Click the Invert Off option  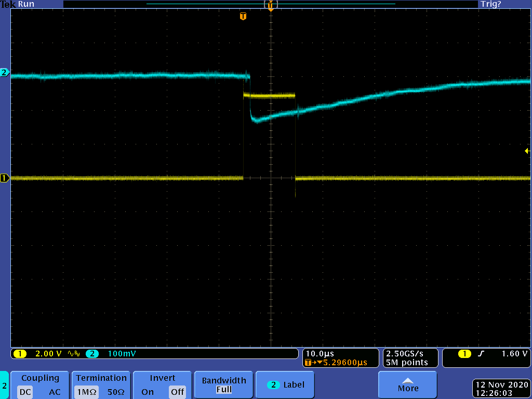click(177, 392)
